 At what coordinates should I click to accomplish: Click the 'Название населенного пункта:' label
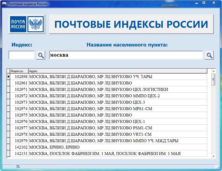(x=127, y=45)
